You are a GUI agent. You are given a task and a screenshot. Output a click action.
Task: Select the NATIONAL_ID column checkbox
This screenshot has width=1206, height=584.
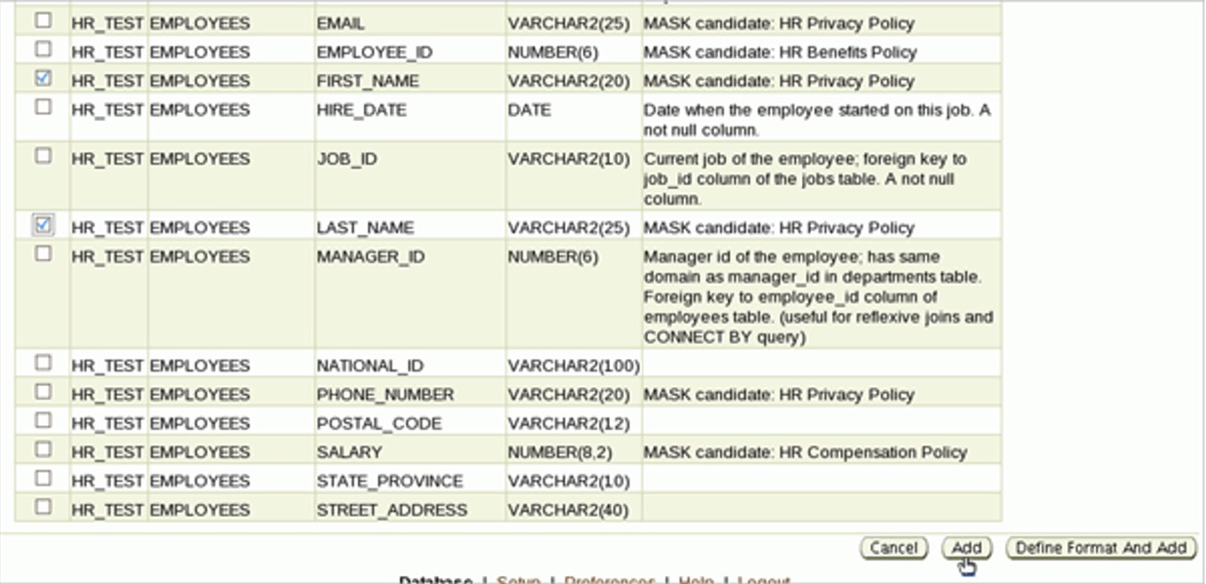tap(43, 363)
